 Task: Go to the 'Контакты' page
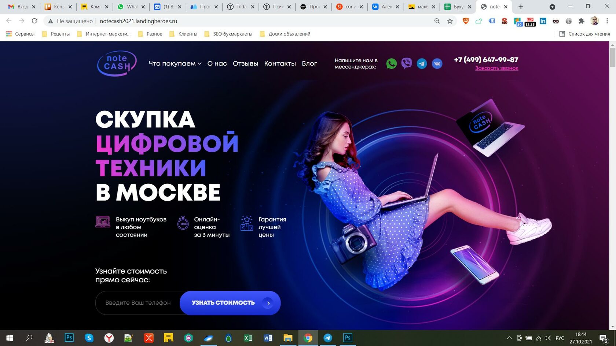coord(280,64)
